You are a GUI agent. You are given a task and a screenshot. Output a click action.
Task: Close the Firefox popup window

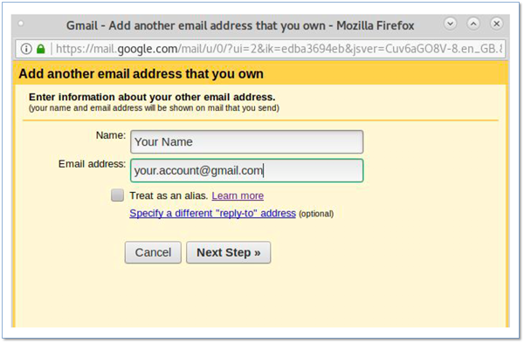(497, 24)
